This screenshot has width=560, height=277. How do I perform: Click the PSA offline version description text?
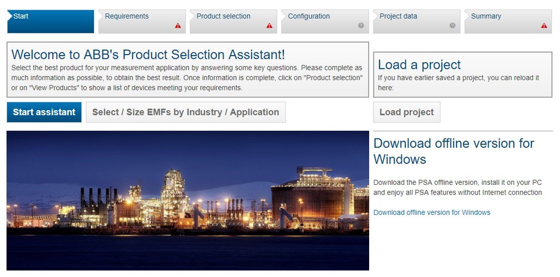(x=458, y=188)
